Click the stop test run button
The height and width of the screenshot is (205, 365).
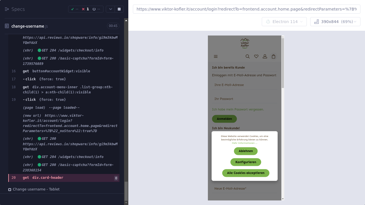tap(119, 9)
